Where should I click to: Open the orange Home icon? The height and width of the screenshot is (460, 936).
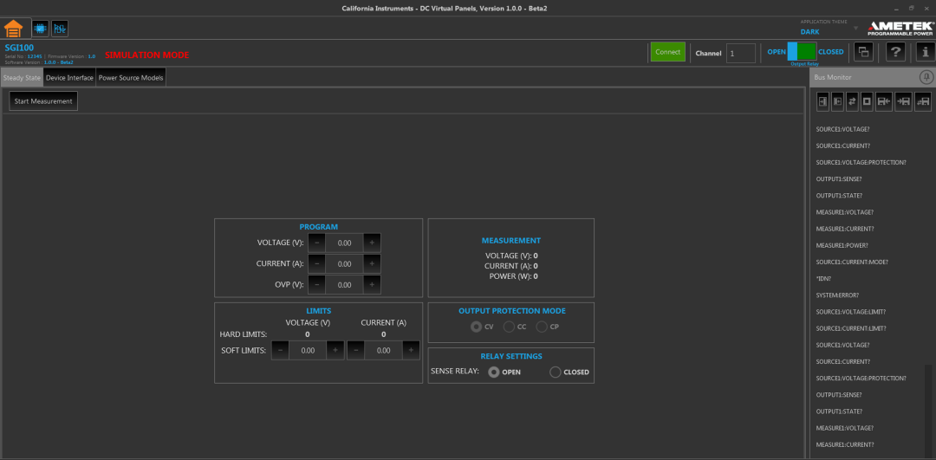pyautogui.click(x=13, y=28)
